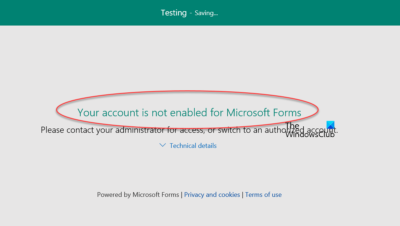Click the separator bar before Terms of use
This screenshot has width=400, height=226.
(243, 195)
